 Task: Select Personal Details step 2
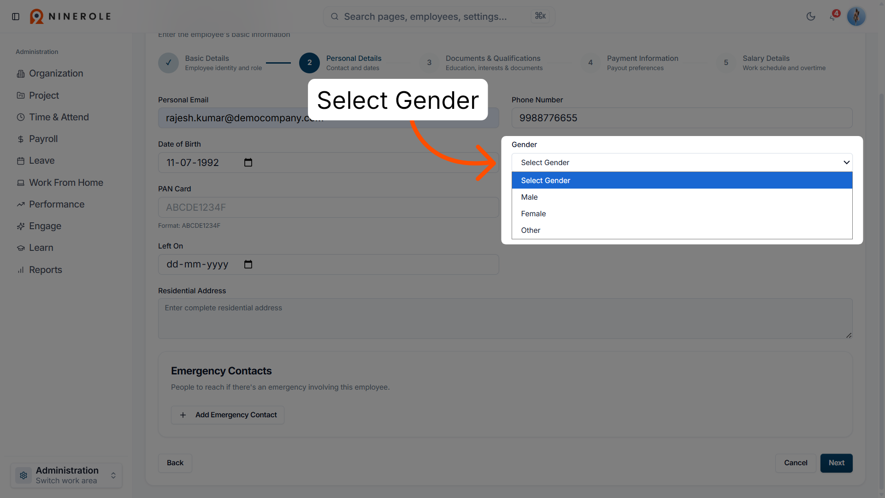tap(309, 63)
